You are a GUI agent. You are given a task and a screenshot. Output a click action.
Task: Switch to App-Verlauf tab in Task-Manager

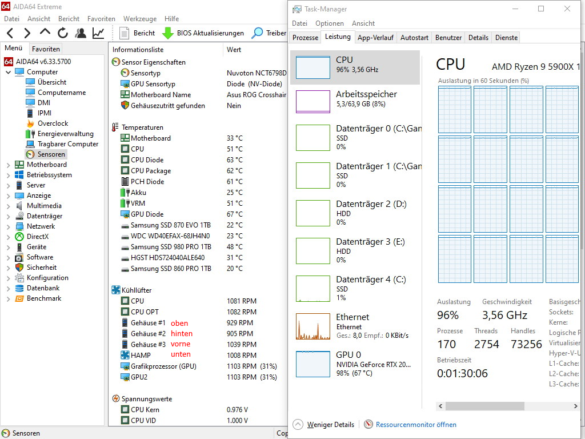click(x=375, y=37)
